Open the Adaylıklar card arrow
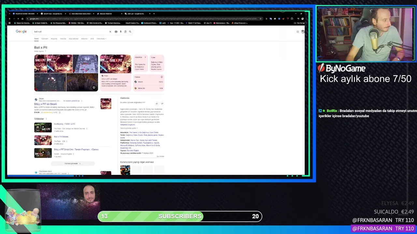 tap(145, 57)
